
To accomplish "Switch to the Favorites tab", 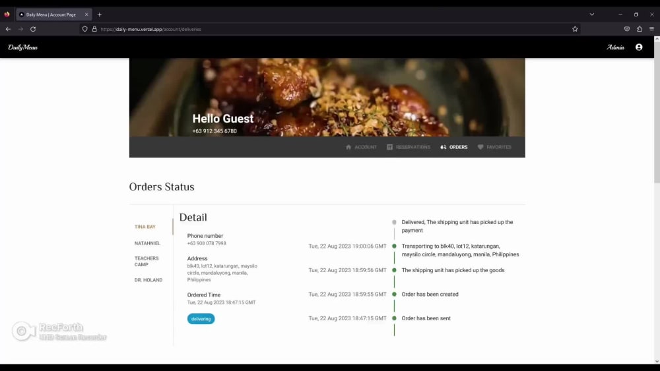I will (x=494, y=147).
